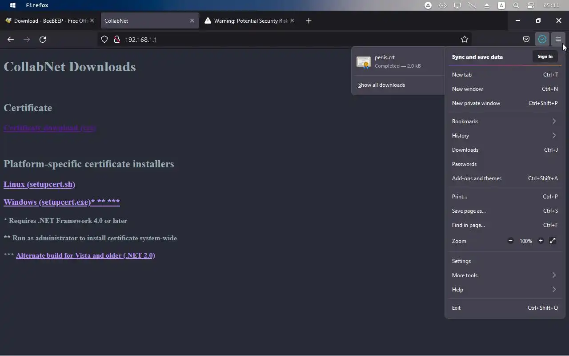
Task: Select New window menu item
Action: coord(505,89)
